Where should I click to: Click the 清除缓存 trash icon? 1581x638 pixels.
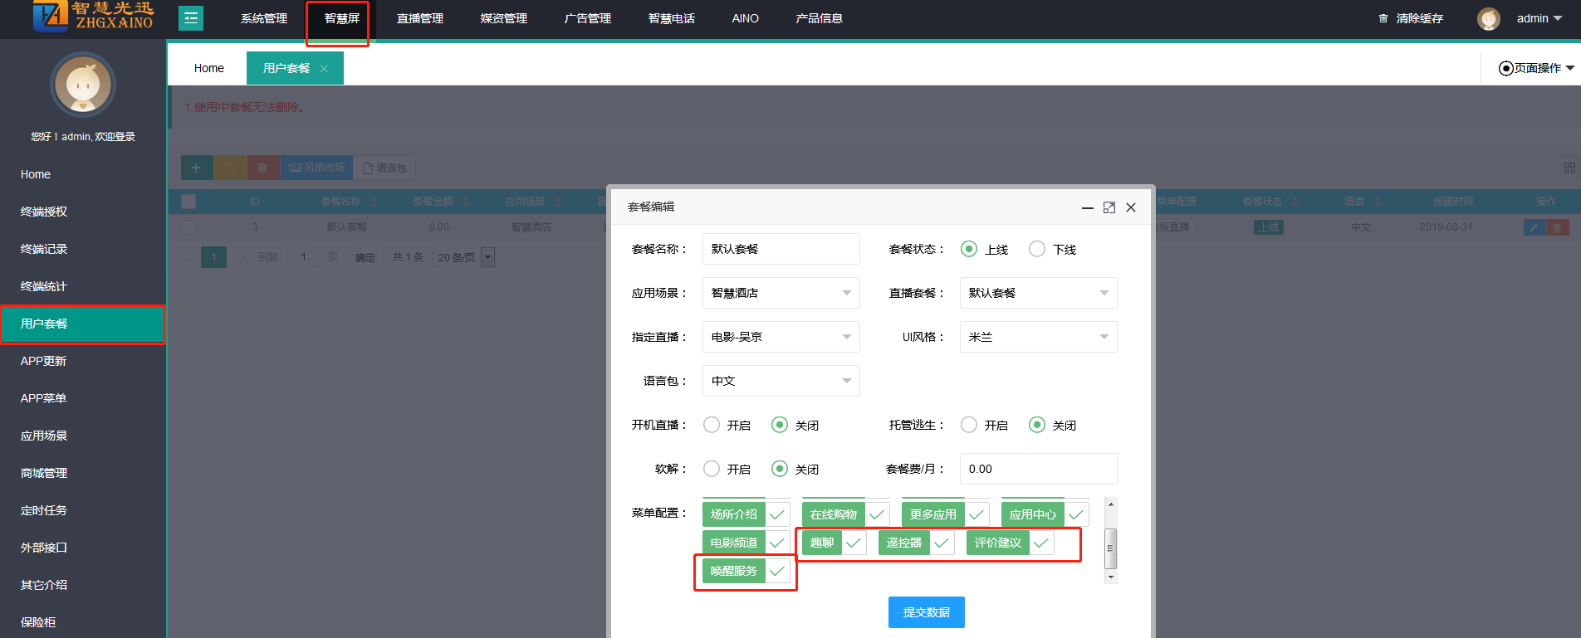pyautogui.click(x=1383, y=18)
